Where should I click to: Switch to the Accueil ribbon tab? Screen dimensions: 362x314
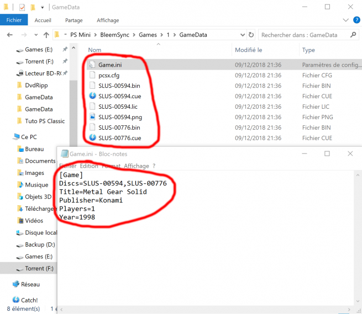pos(43,20)
